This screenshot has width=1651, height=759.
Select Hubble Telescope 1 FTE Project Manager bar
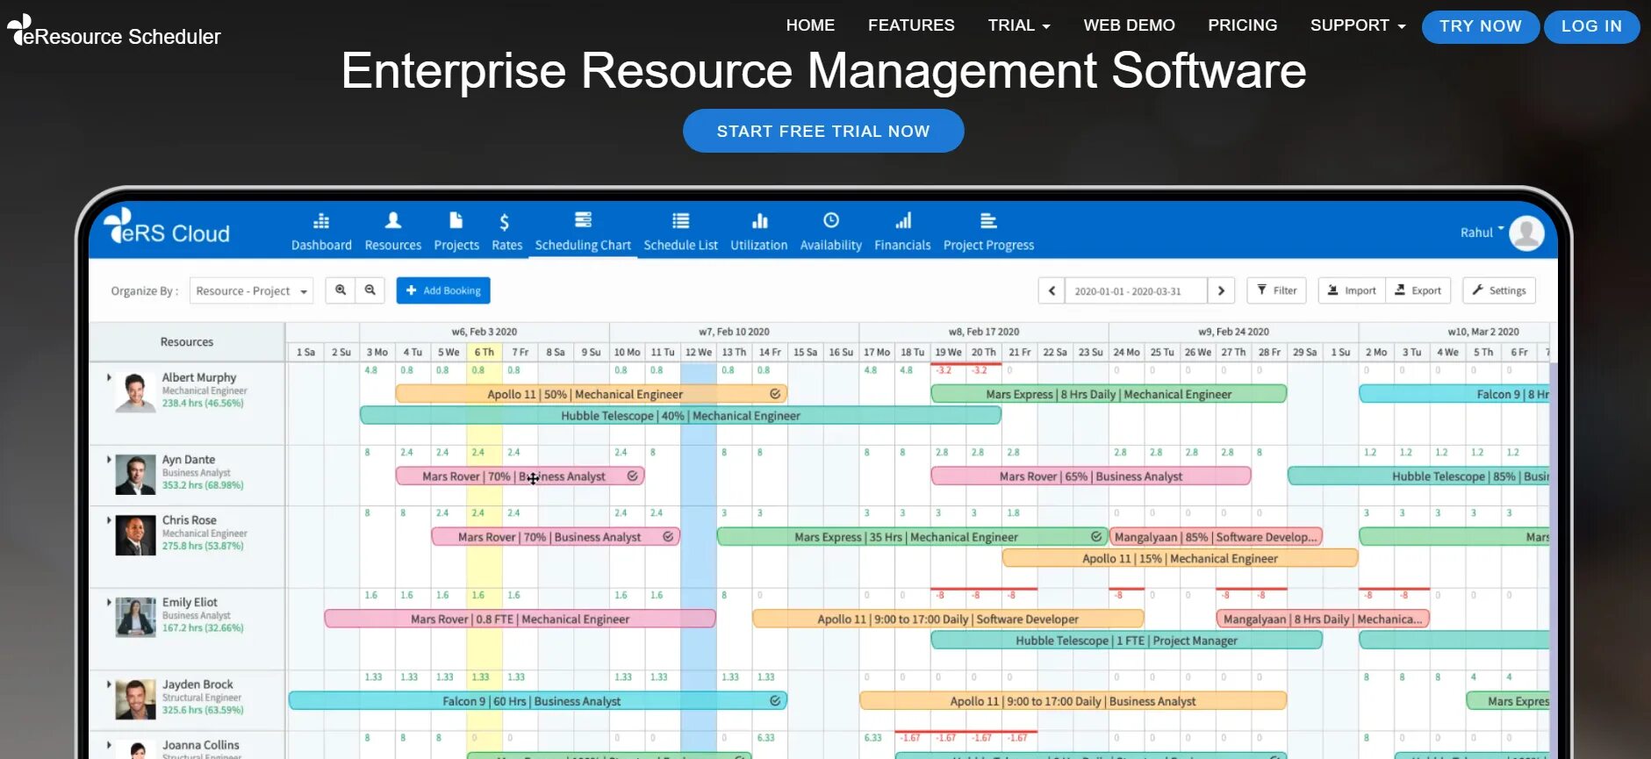(1126, 641)
